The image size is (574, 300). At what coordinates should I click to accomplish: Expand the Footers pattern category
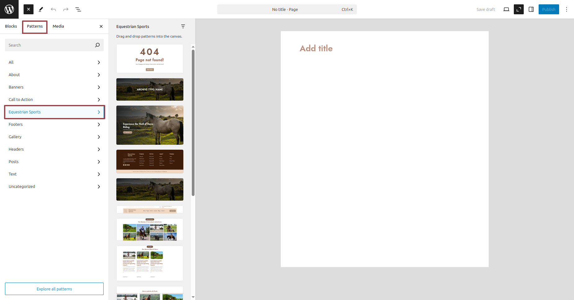pyautogui.click(x=54, y=125)
